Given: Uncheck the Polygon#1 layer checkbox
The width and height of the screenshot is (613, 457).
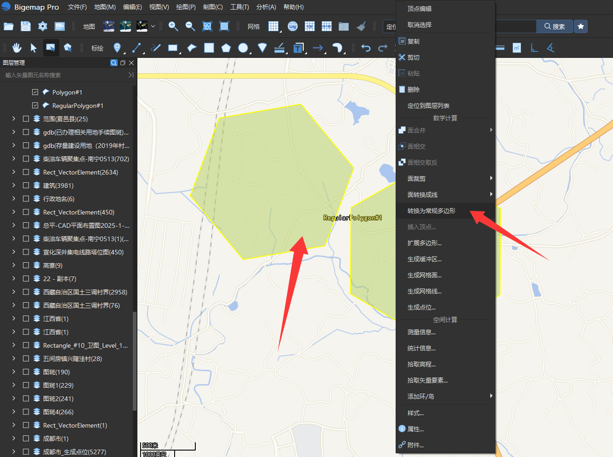Looking at the screenshot, I should [35, 92].
